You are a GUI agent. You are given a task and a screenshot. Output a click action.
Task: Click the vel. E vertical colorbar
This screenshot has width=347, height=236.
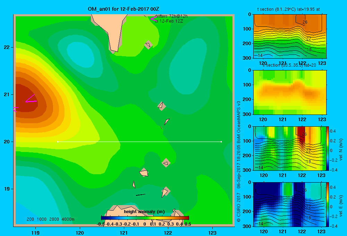click(x=328, y=204)
